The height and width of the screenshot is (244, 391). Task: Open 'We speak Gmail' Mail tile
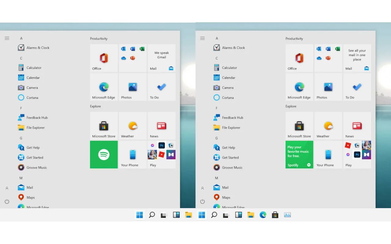pyautogui.click(x=162, y=58)
